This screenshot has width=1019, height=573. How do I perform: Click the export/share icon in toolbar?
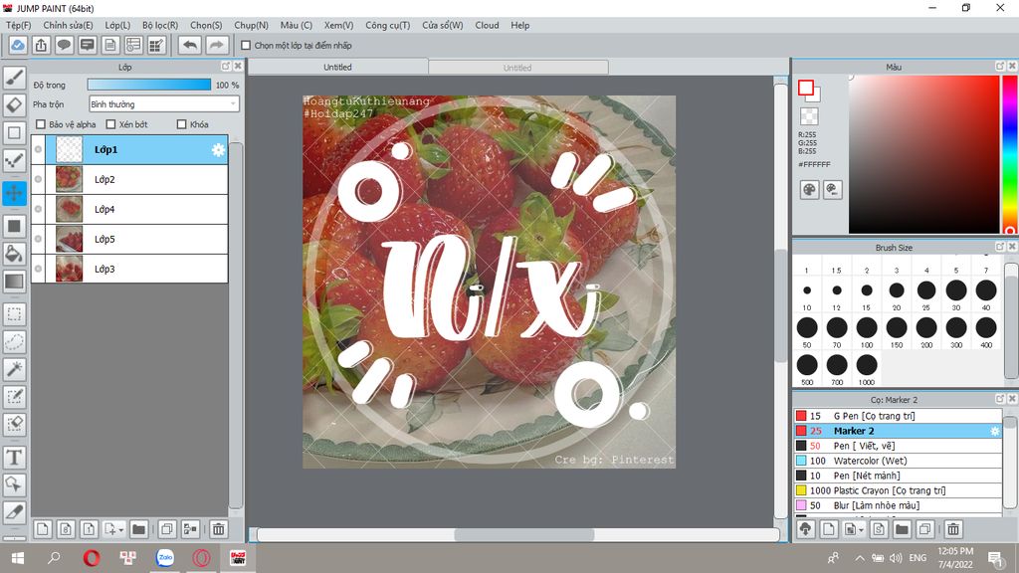[x=41, y=45]
